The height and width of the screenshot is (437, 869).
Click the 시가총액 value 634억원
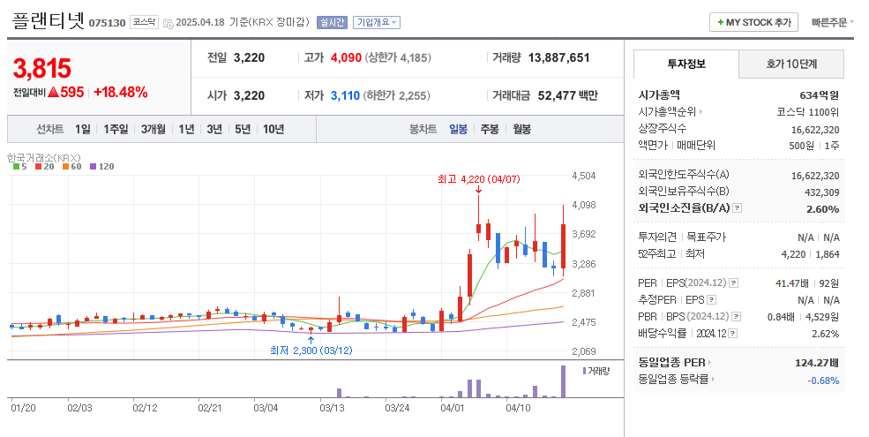[819, 95]
